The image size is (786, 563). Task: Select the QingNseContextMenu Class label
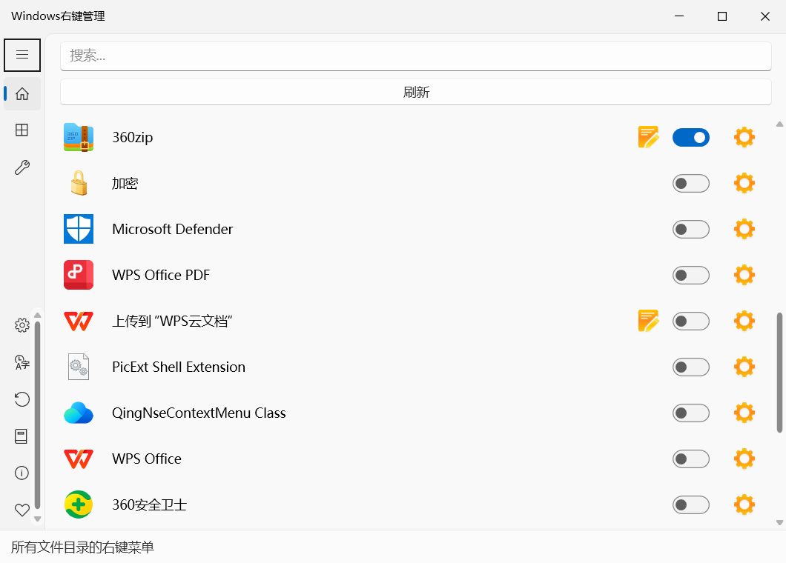pos(199,413)
